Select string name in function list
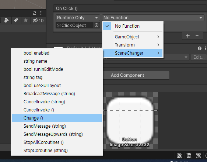The image size is (207, 162). coord(57,61)
